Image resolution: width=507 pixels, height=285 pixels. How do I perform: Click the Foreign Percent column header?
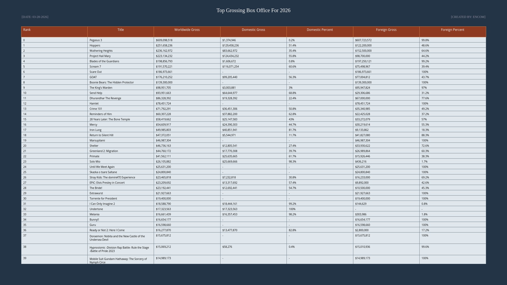pos(452,30)
